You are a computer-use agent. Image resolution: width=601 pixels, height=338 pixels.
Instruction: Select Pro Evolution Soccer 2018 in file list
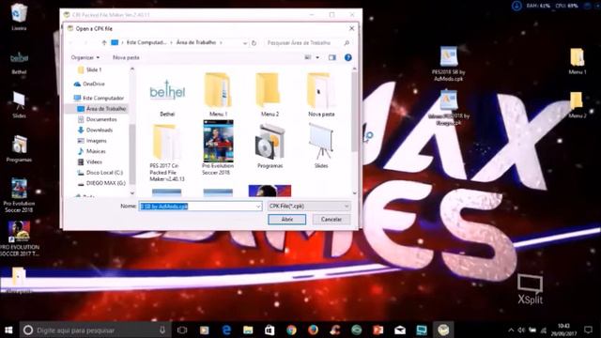click(x=218, y=148)
